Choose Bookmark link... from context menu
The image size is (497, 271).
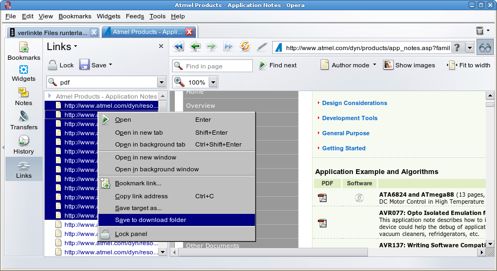pyautogui.click(x=177, y=183)
